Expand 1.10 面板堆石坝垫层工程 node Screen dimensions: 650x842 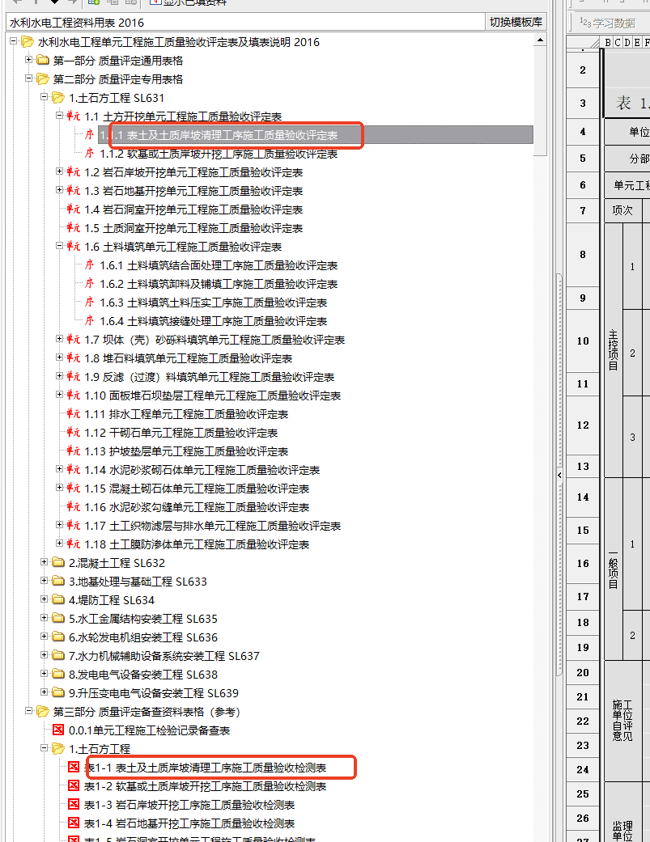click(x=60, y=395)
